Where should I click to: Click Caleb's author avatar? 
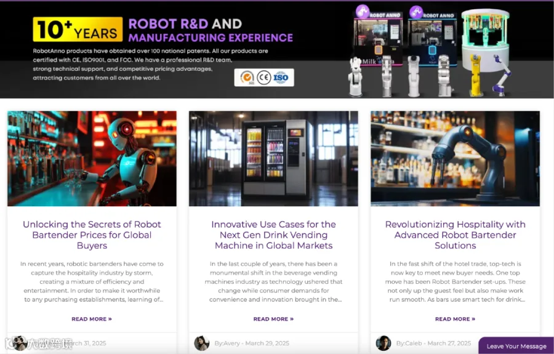[x=383, y=343]
